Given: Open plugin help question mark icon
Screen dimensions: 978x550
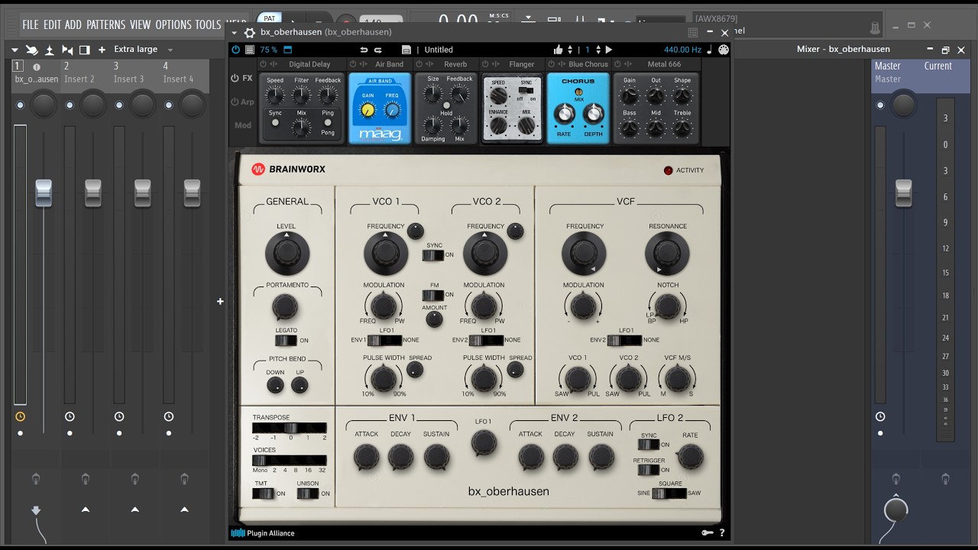Looking at the screenshot, I should [x=721, y=533].
